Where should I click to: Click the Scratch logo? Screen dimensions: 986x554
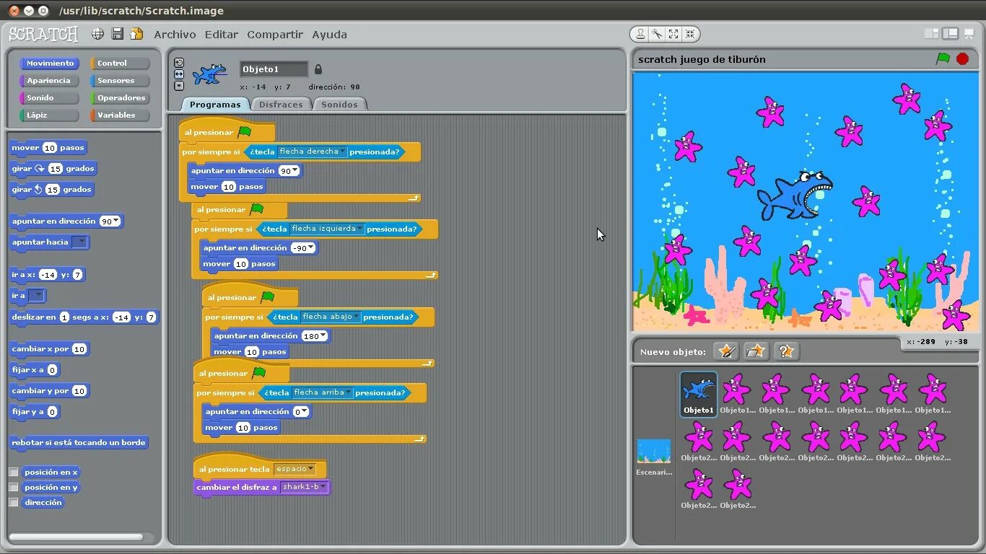click(43, 34)
